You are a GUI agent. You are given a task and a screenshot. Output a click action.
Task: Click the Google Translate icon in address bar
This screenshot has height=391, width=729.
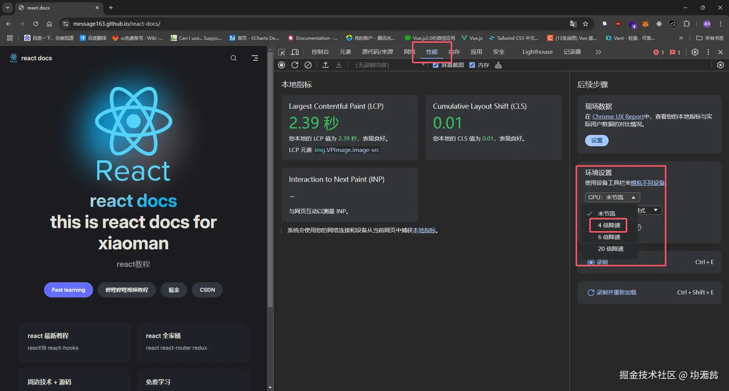(x=573, y=24)
